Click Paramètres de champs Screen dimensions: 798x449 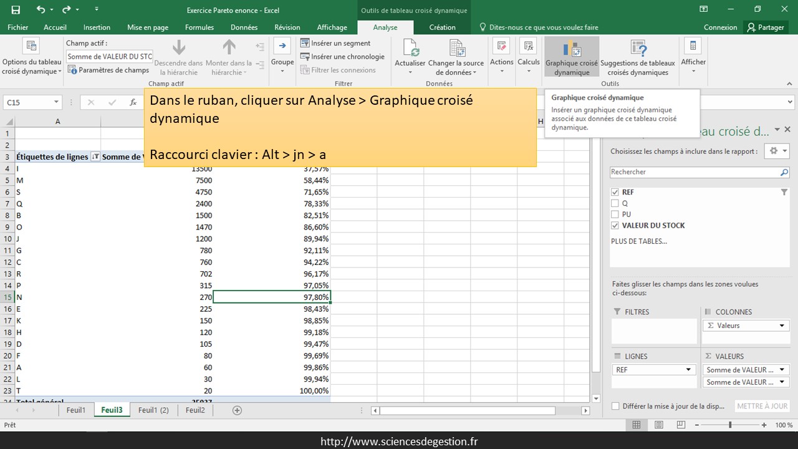coord(108,70)
